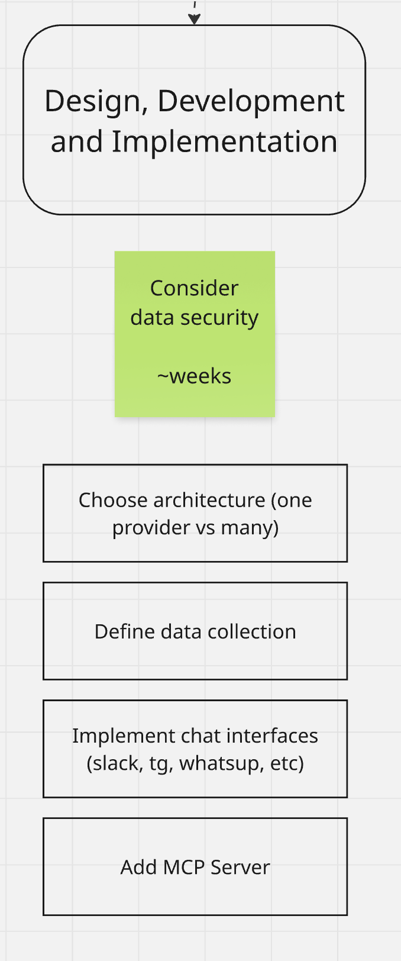The width and height of the screenshot is (401, 961).
Task: Click blank canvas right of the green sticky
Action: [337, 334]
